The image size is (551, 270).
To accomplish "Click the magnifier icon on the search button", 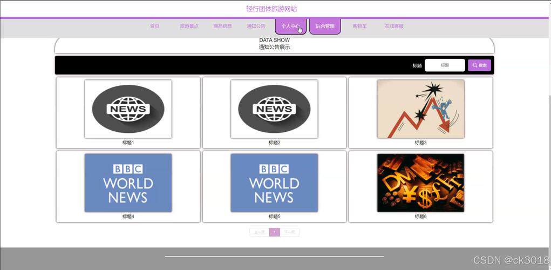I will 475,65.
